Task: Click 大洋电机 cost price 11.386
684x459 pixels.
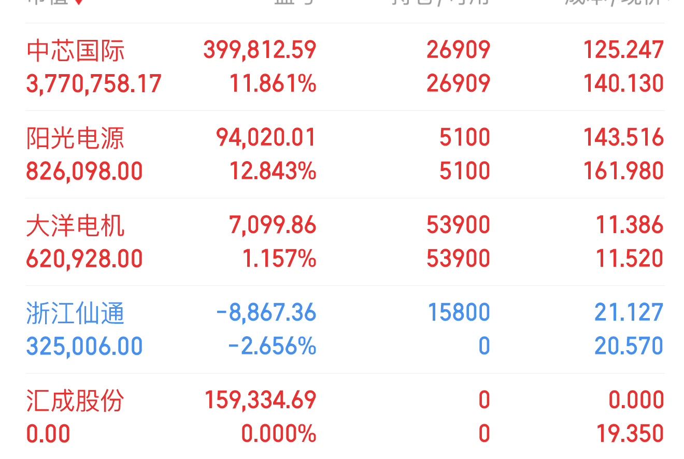Action: pos(630,225)
